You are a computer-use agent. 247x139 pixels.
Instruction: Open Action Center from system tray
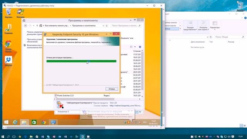coord(233,137)
